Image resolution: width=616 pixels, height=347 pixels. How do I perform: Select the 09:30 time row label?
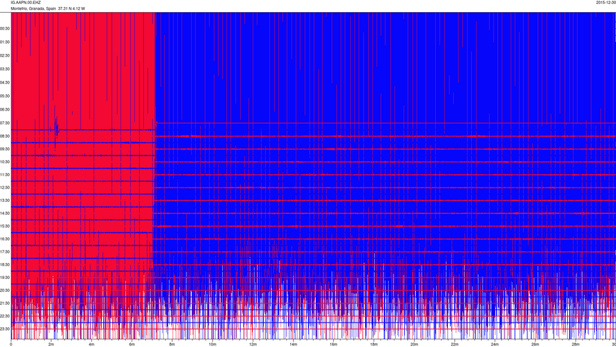pos(4,150)
